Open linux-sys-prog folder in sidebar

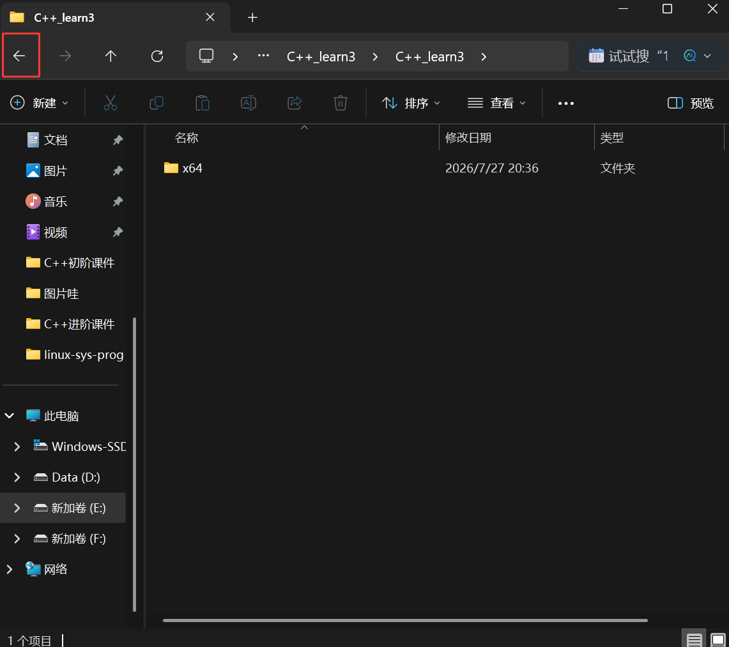[75, 354]
